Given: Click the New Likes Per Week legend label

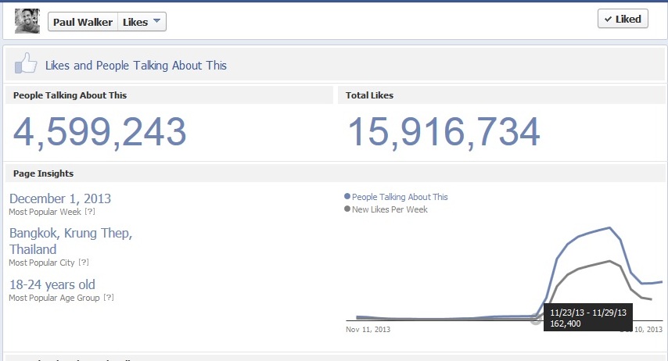Looking at the screenshot, I should [x=390, y=209].
